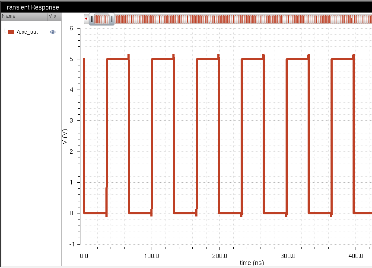
Task: Click the left handle of zoom slider
Action: point(92,19)
